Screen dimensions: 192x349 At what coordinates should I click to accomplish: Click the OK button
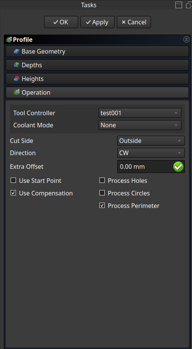61,22
